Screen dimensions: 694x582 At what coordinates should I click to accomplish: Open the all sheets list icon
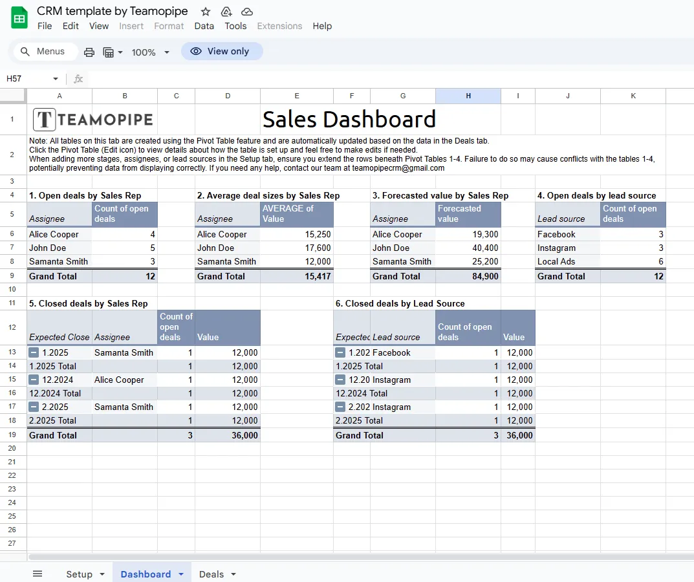pyautogui.click(x=38, y=574)
